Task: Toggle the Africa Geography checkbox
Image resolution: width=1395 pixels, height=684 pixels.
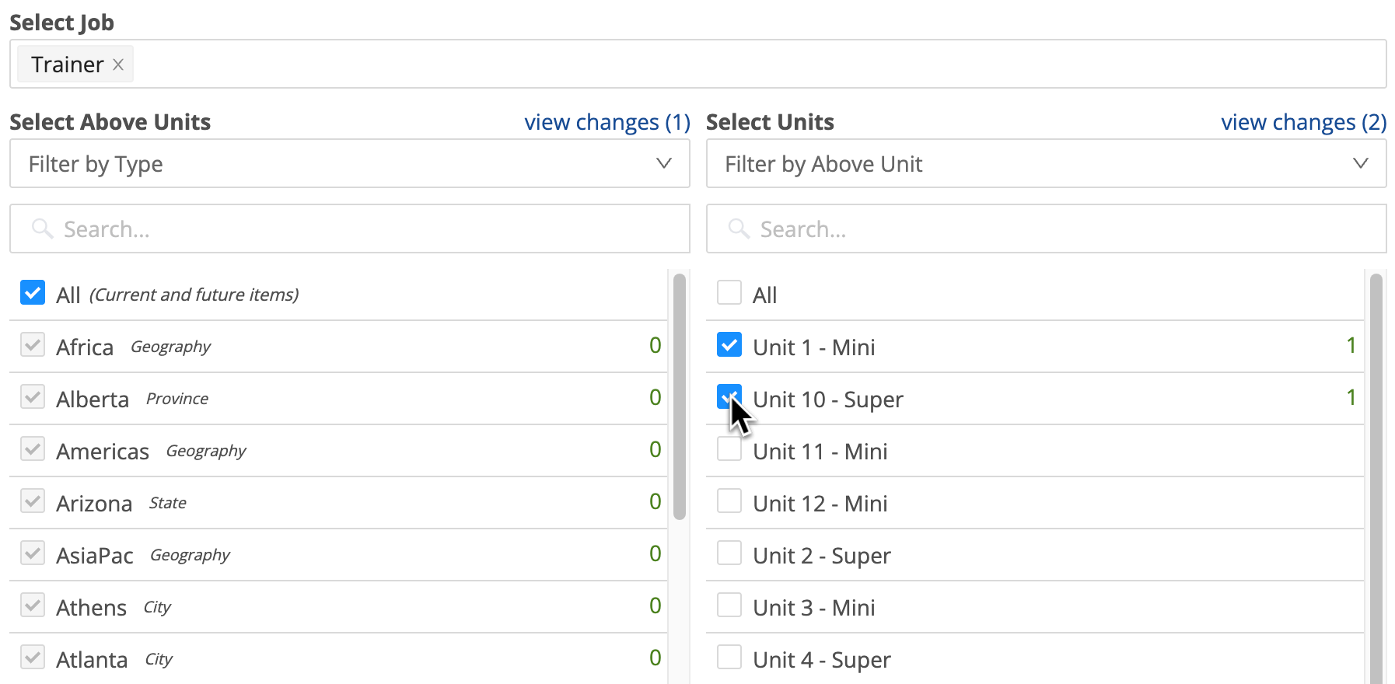Action: tap(33, 344)
